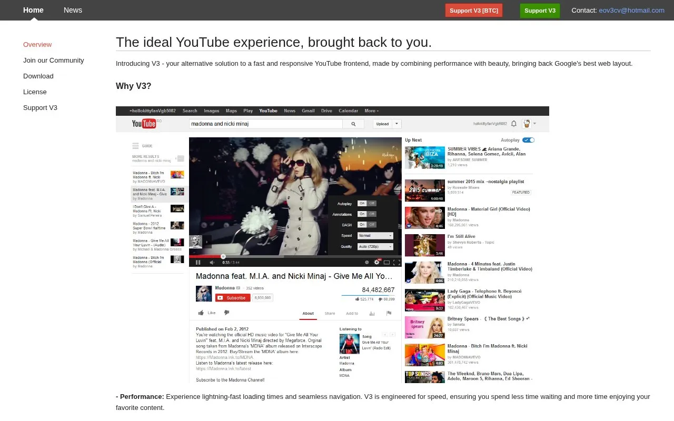Viewport: 674px width, 421px height.
Task: Set DASH setting to On
Action: [x=362, y=225]
